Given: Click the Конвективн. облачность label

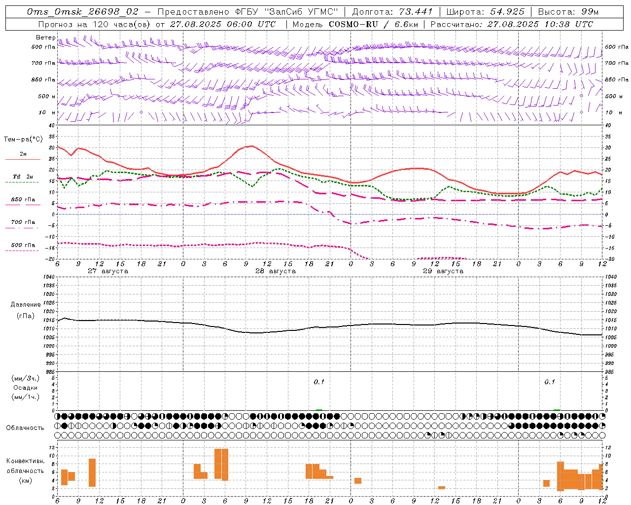Looking at the screenshot, I should tap(25, 466).
